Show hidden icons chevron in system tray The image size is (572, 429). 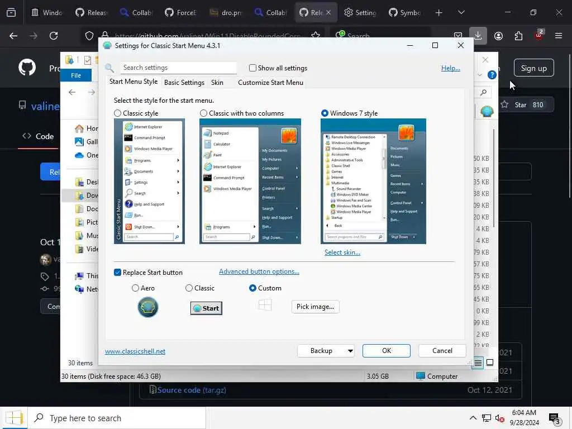pos(473,418)
